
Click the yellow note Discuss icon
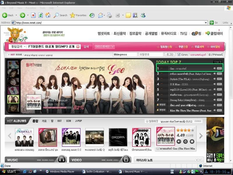click(x=128, y=15)
